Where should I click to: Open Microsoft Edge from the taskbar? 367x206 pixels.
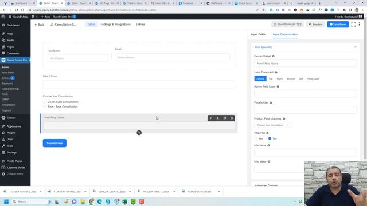coord(99,201)
